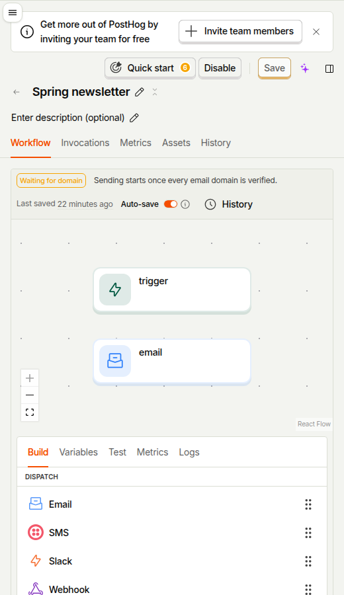Open the Quick start guide
This screenshot has width=344, height=595.
(150, 68)
